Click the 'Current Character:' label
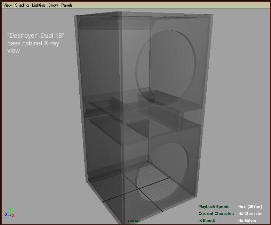The height and width of the screenshot is (225, 271). tap(216, 213)
